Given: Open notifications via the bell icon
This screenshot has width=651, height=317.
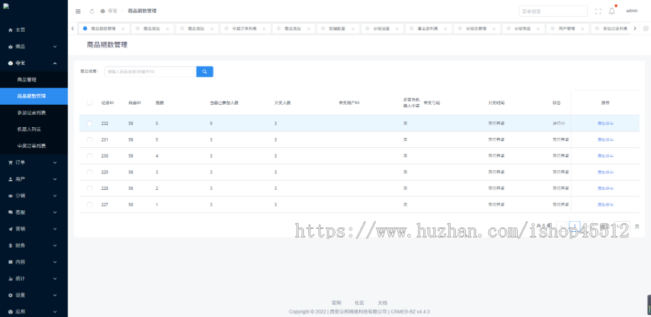Looking at the screenshot, I should 612,12.
